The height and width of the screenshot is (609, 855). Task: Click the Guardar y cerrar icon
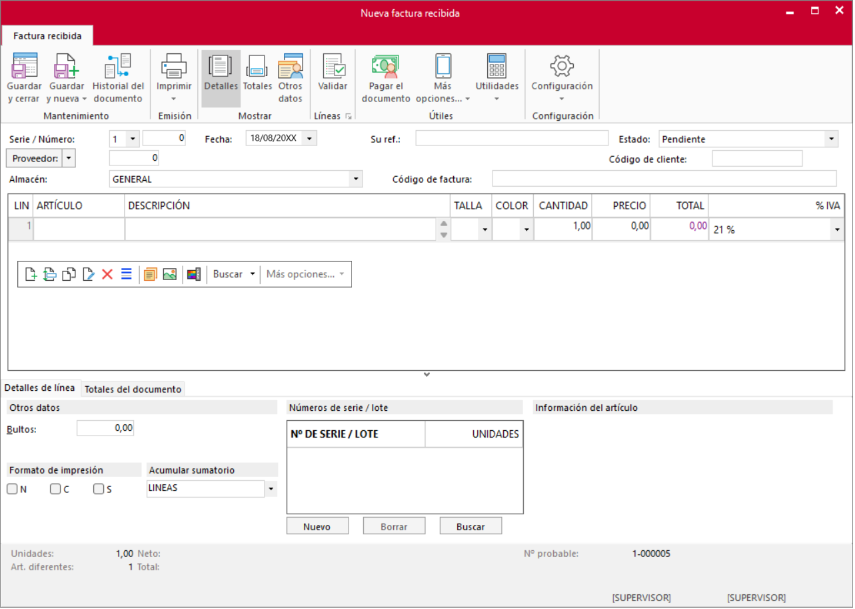[x=25, y=65]
